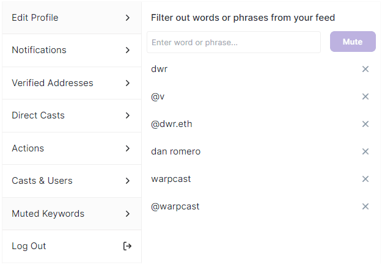The image size is (382, 265).
Task: Remove '@dwr.eth' from muted list
Action: point(365,124)
